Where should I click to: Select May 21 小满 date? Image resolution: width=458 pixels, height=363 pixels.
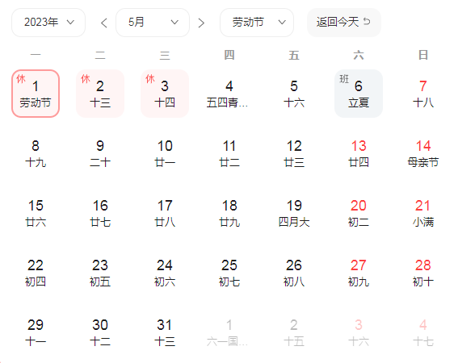(x=423, y=213)
